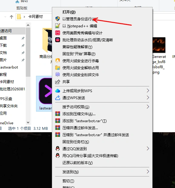Click 卡网素材 in the address bar path

tap(35, 17)
